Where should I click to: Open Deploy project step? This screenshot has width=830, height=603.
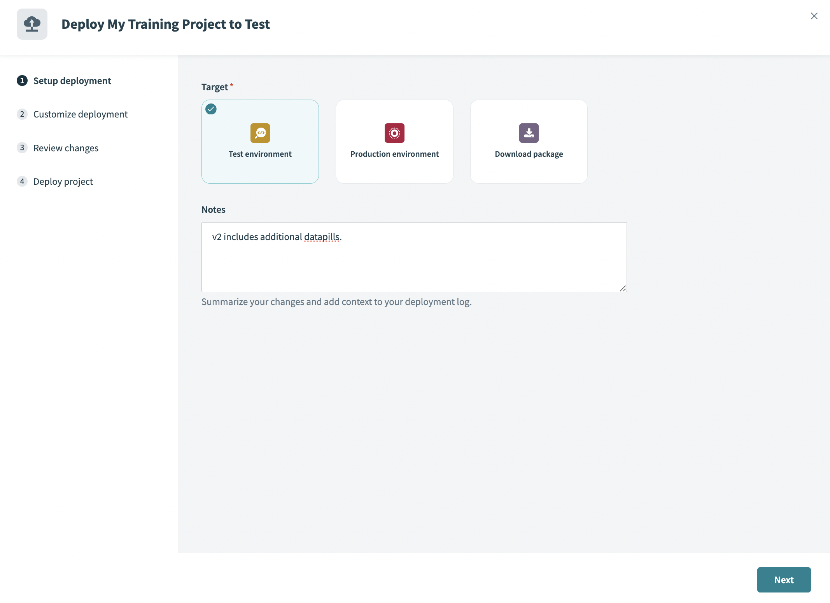pos(63,181)
